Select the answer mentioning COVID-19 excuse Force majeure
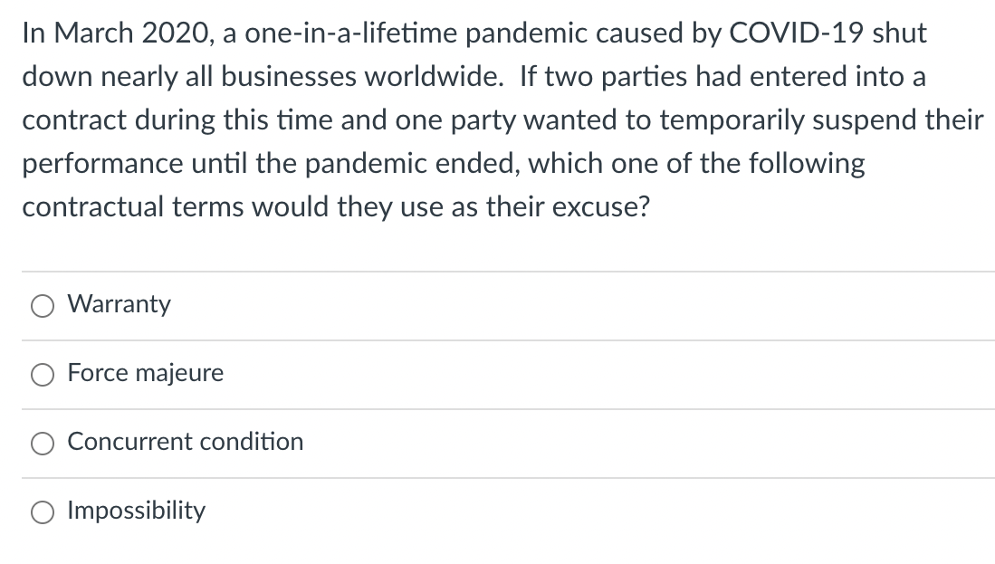The width and height of the screenshot is (995, 564). [145, 374]
